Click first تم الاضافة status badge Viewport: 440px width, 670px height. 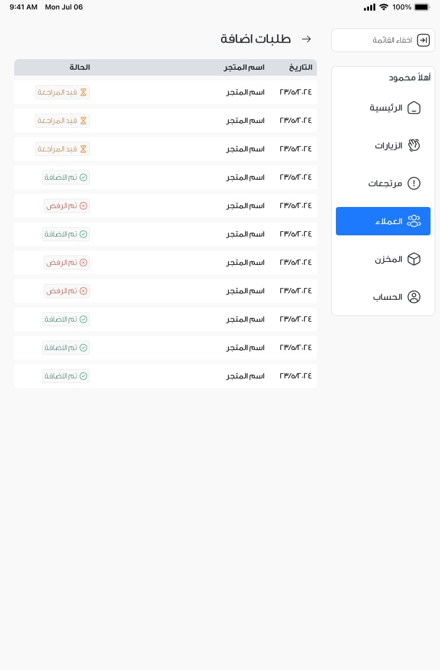(x=66, y=177)
